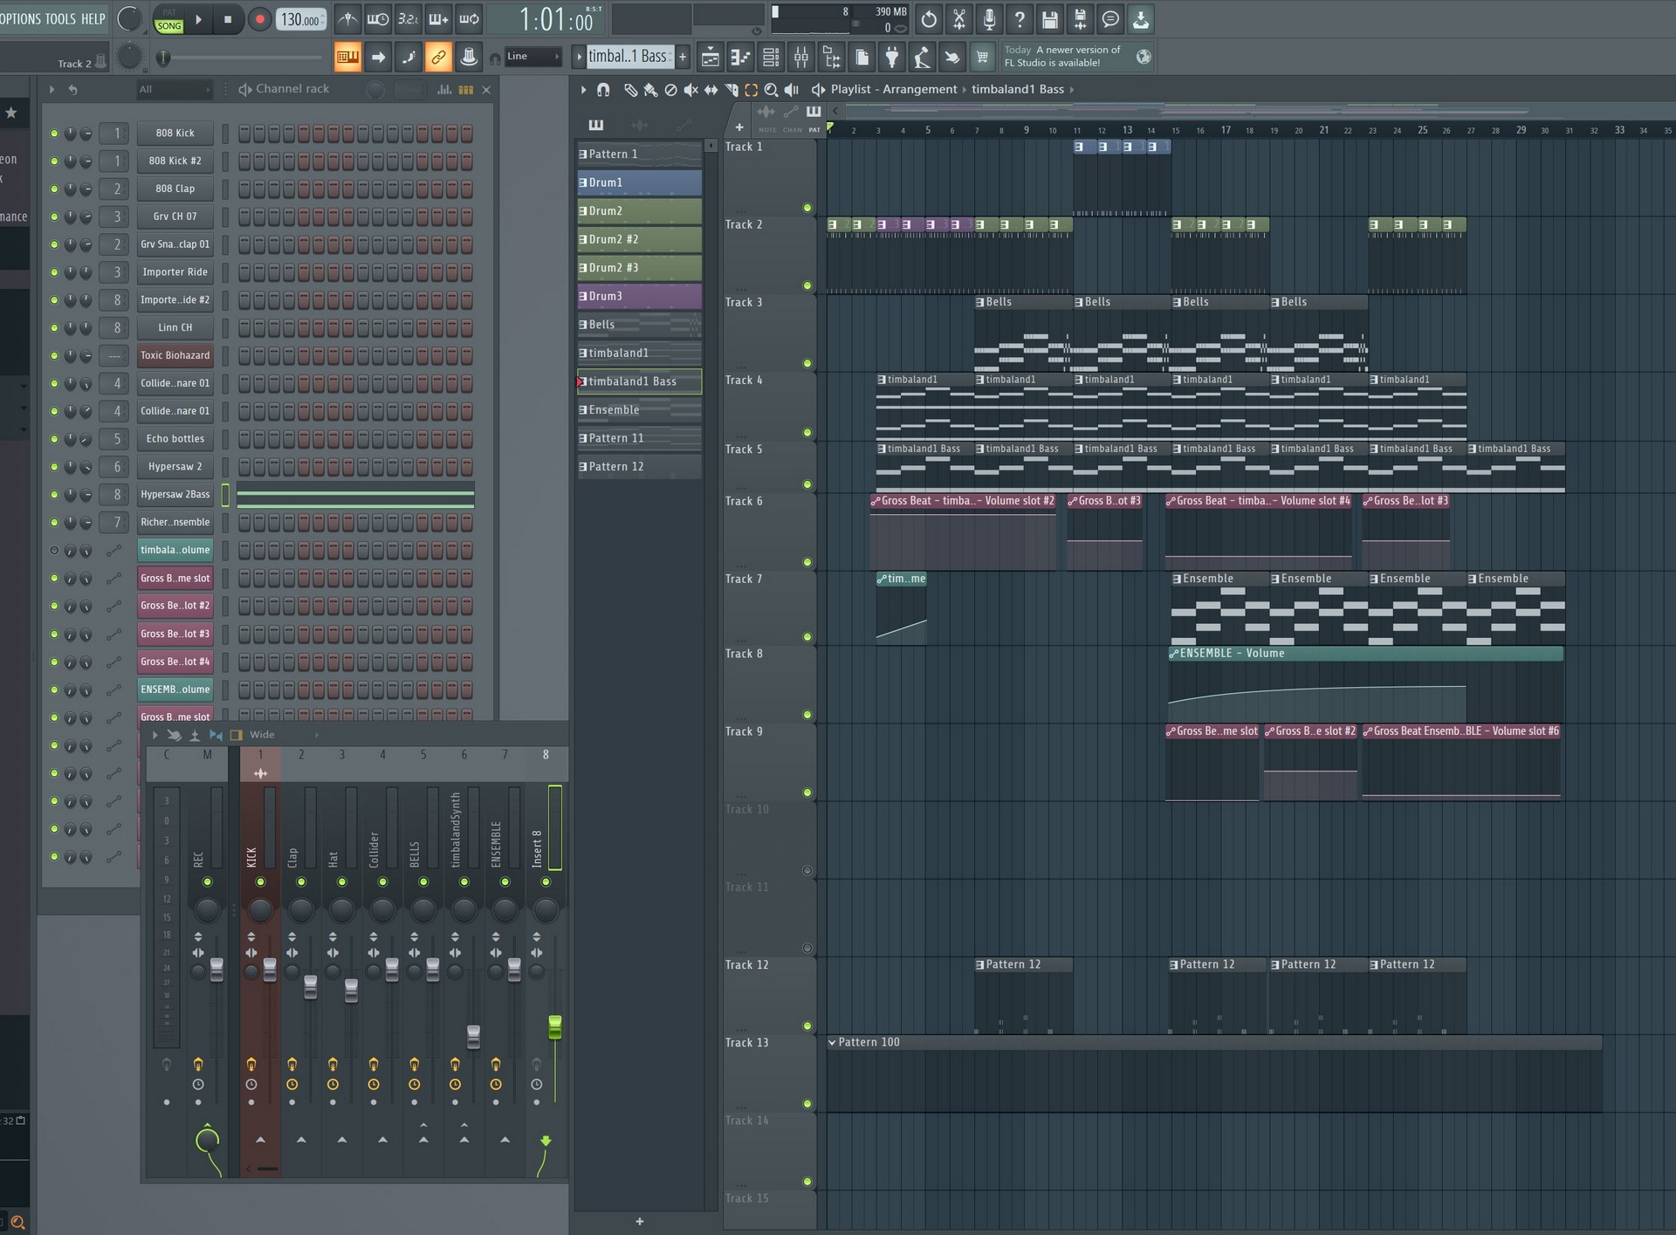
Task: Open the HELP menu
Action: tap(93, 18)
